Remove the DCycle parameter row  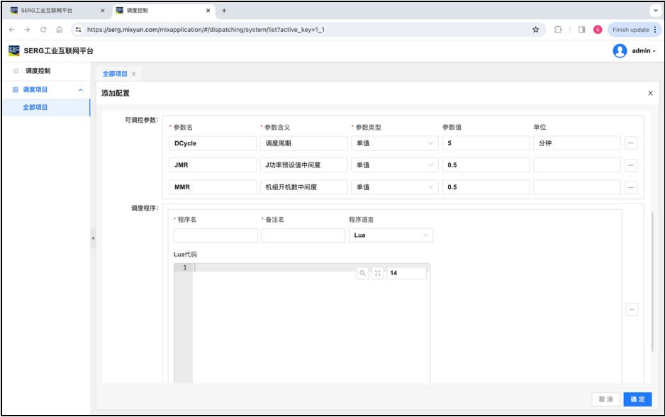(630, 143)
